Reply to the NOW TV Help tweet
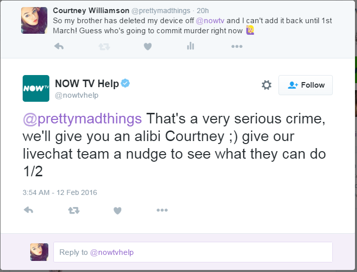The height and width of the screenshot is (272, 357). coord(29,210)
